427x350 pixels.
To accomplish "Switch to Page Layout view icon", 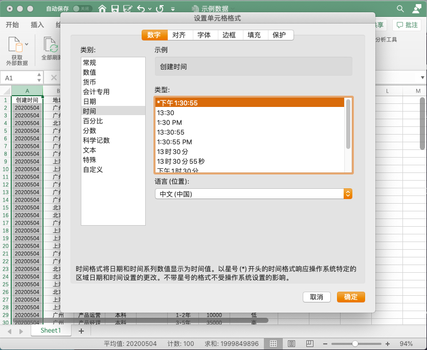I will (291, 343).
